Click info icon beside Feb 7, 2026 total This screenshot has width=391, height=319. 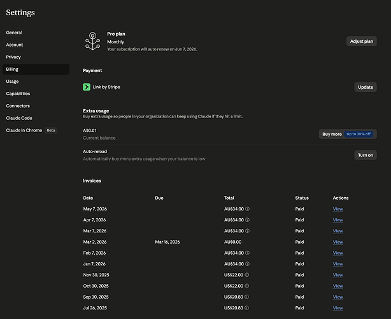247,253
